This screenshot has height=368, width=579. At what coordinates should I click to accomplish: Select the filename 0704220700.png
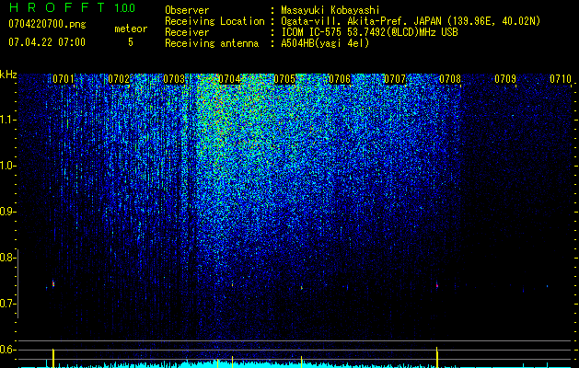(x=47, y=24)
